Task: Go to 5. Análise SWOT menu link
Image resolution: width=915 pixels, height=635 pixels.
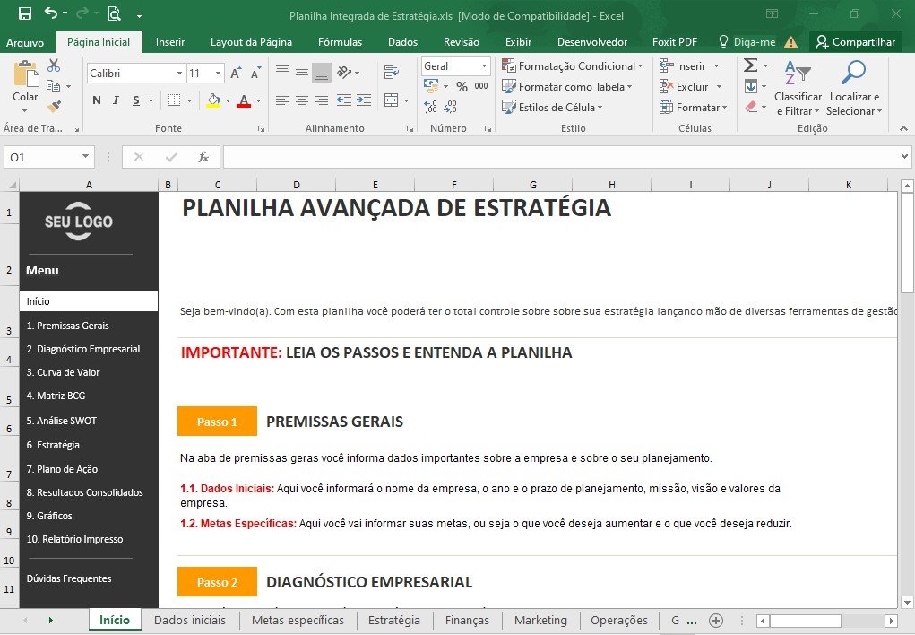Action: click(x=61, y=421)
